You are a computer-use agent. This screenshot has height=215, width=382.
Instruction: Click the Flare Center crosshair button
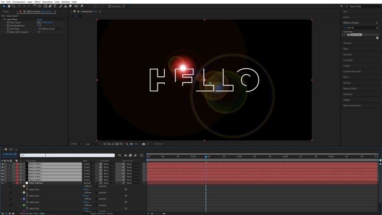tap(39, 23)
